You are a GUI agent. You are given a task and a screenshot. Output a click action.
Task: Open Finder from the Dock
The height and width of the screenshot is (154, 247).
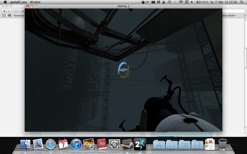tap(25, 144)
